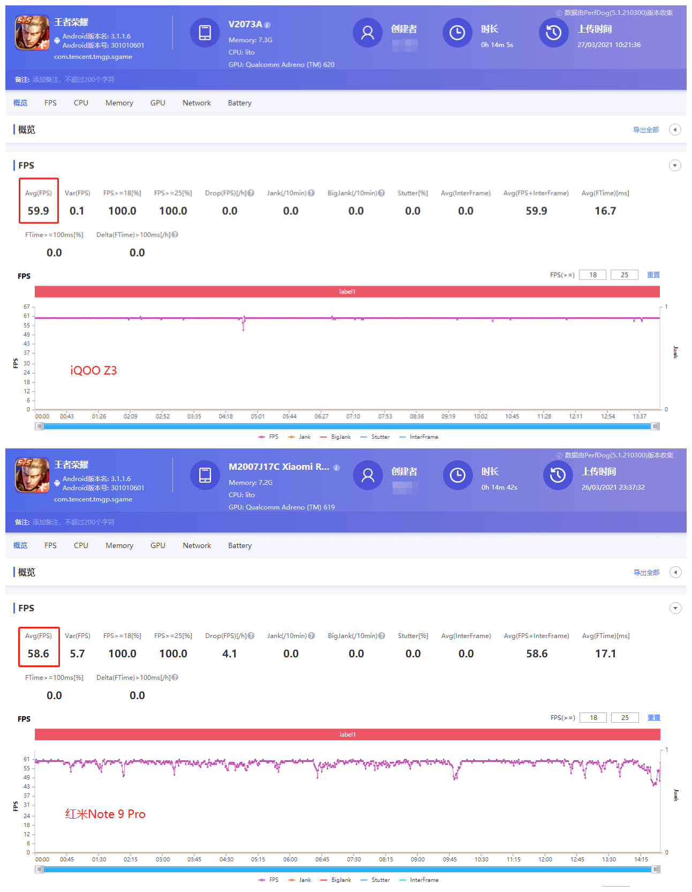This screenshot has height=892, width=692.
Task: Click the help icon beside Delta(FTime)>100ms[/h] in top report
Action: [175, 235]
